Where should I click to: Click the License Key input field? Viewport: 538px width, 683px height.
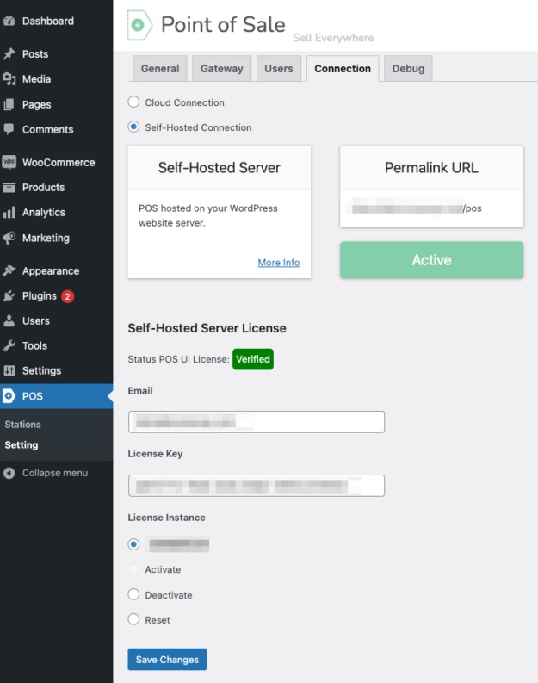[x=257, y=486]
